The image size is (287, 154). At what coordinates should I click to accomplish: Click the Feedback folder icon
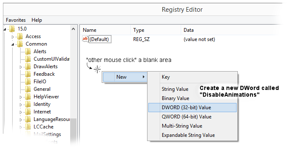tap(28, 74)
